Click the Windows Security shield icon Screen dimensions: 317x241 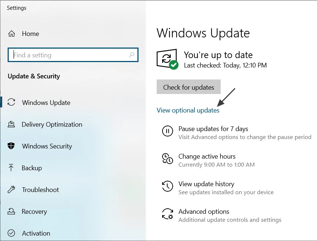point(11,146)
